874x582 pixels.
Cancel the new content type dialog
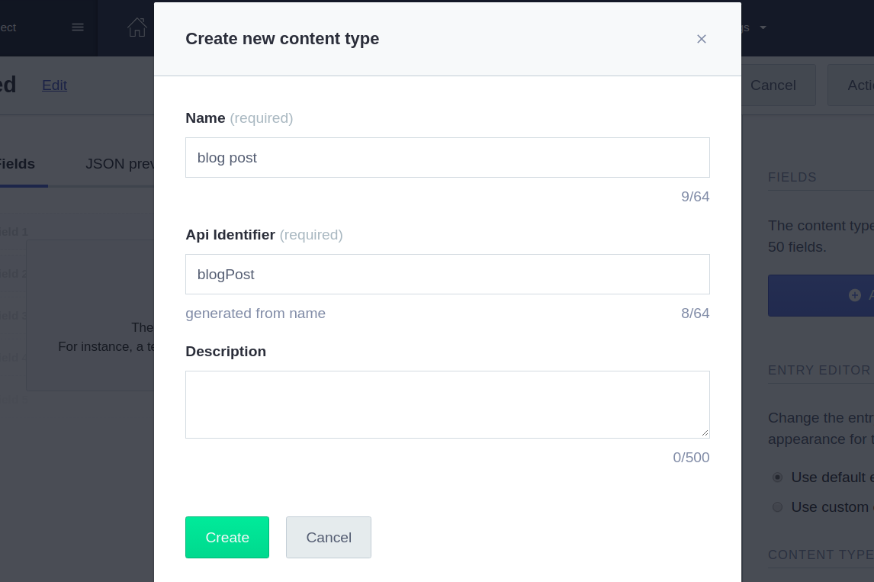(328, 537)
